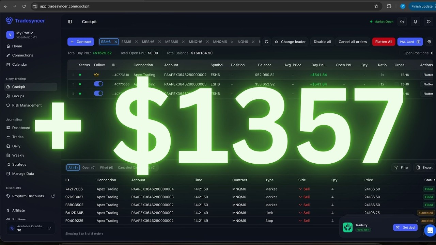
Task: Open cockpit settings gear icon
Action: click(429, 42)
